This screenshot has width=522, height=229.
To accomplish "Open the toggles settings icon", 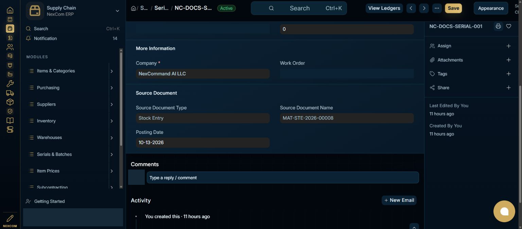I will tap(10, 129).
